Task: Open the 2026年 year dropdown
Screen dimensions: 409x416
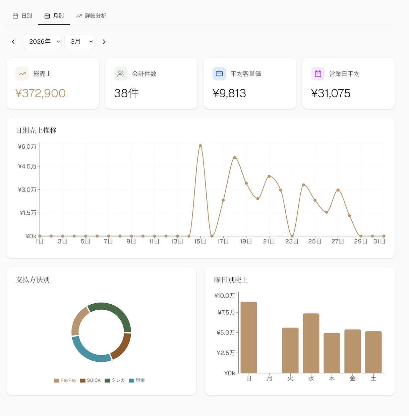Action: [42, 42]
